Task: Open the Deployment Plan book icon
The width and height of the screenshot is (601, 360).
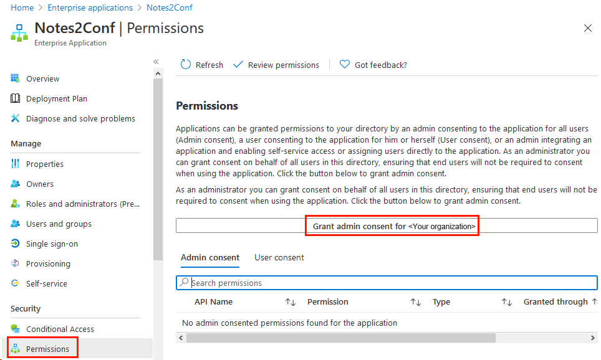Action: 16,99
